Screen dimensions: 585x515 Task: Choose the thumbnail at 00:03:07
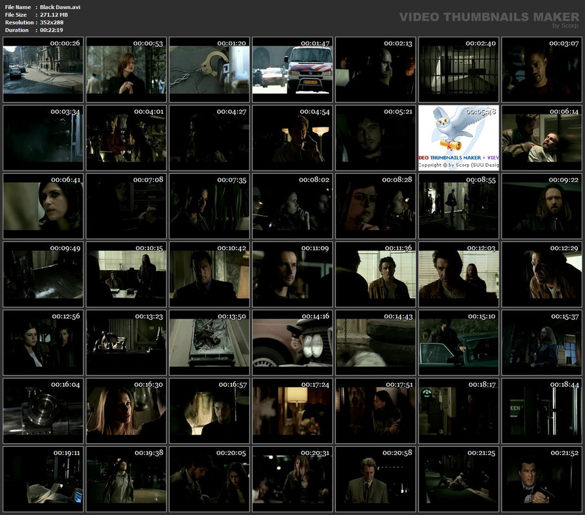(542, 70)
